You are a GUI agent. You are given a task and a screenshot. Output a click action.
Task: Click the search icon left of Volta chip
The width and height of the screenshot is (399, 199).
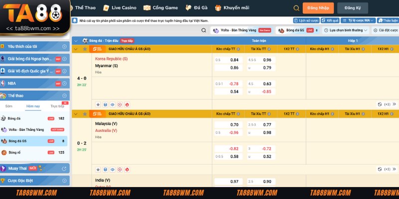pyautogui.click(x=203, y=30)
